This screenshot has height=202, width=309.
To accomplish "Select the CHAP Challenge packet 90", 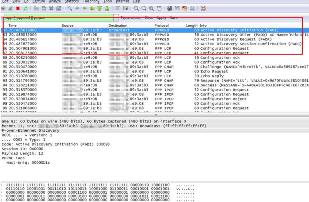I will [155, 67].
